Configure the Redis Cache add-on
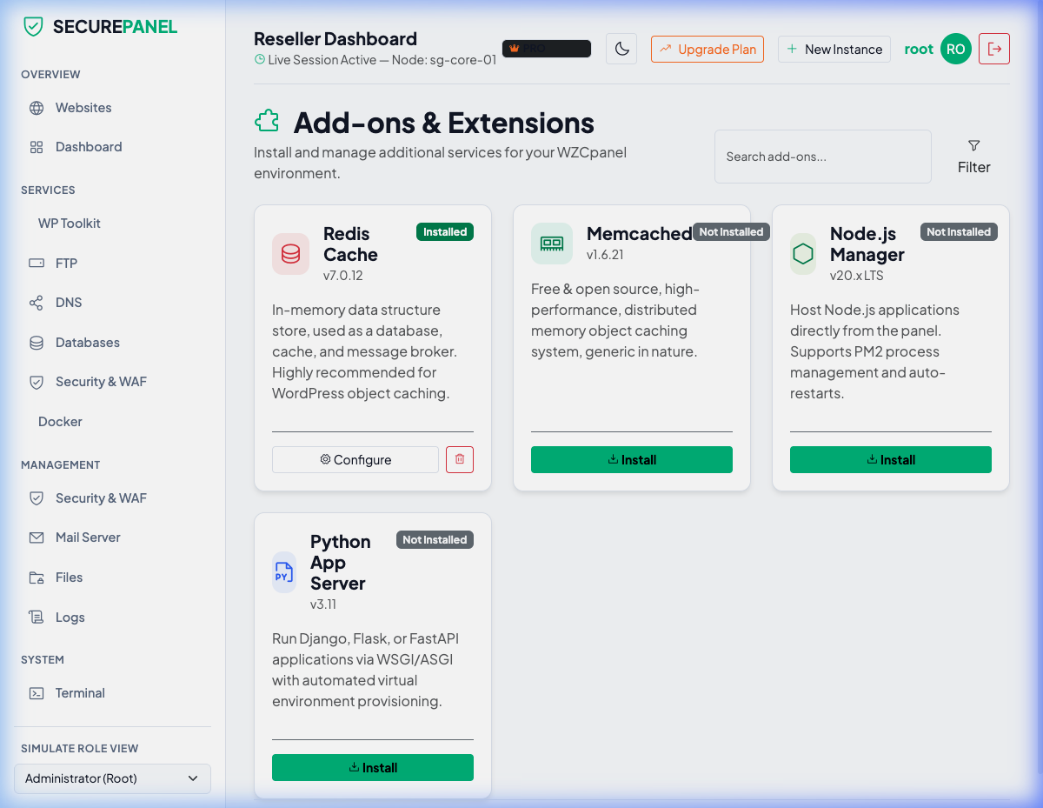This screenshot has width=1043, height=808. 355,460
